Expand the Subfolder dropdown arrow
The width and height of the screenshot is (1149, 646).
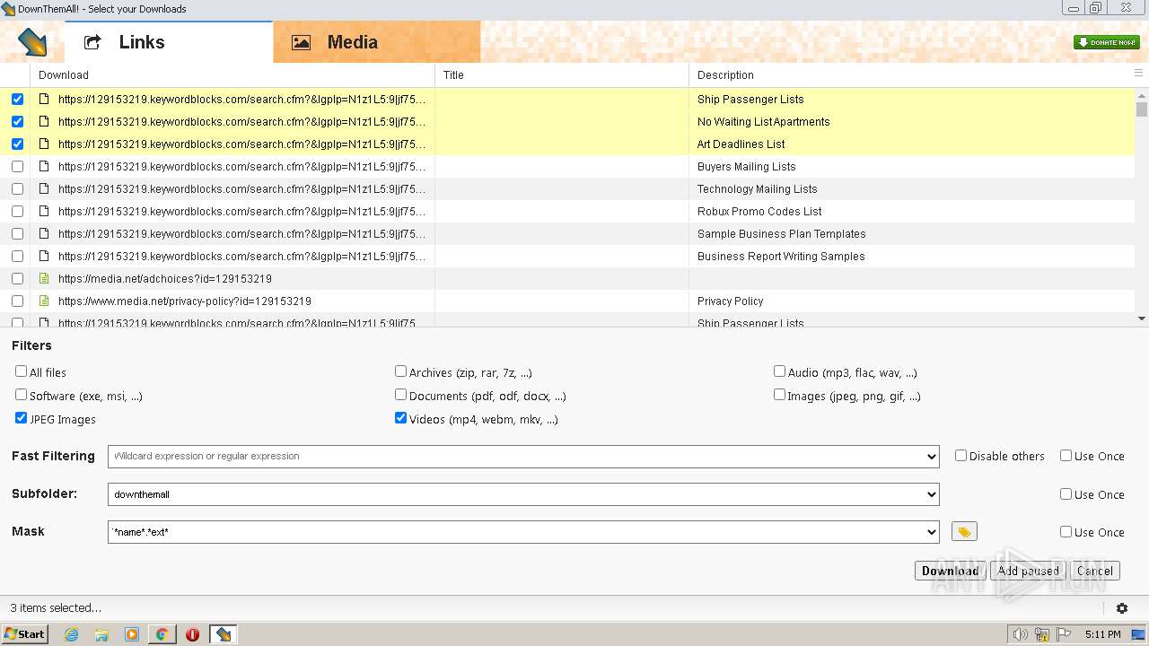(930, 494)
